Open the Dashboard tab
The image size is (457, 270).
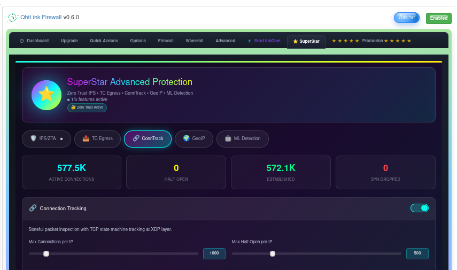34,41
